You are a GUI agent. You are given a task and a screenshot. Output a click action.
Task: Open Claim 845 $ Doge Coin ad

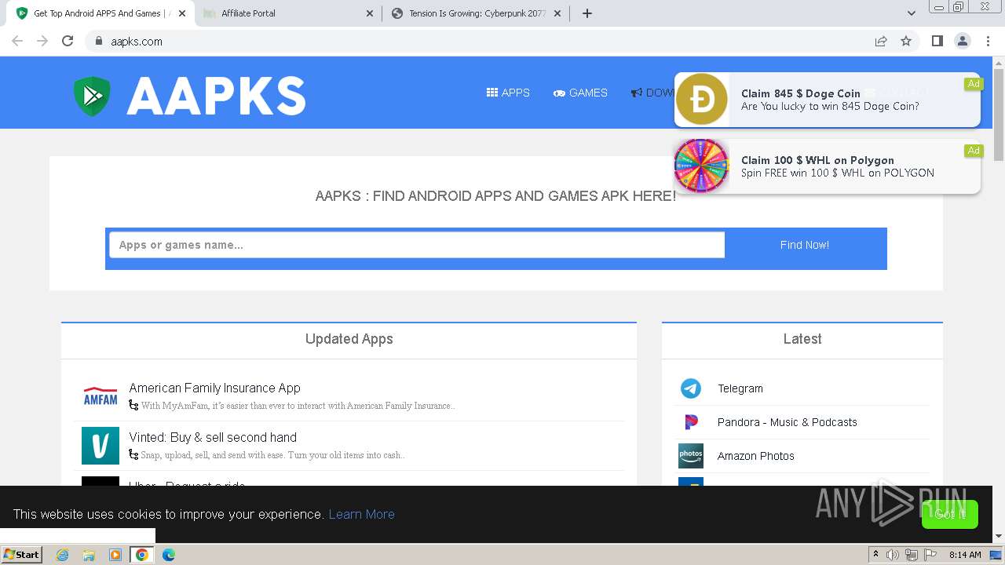[x=801, y=93]
